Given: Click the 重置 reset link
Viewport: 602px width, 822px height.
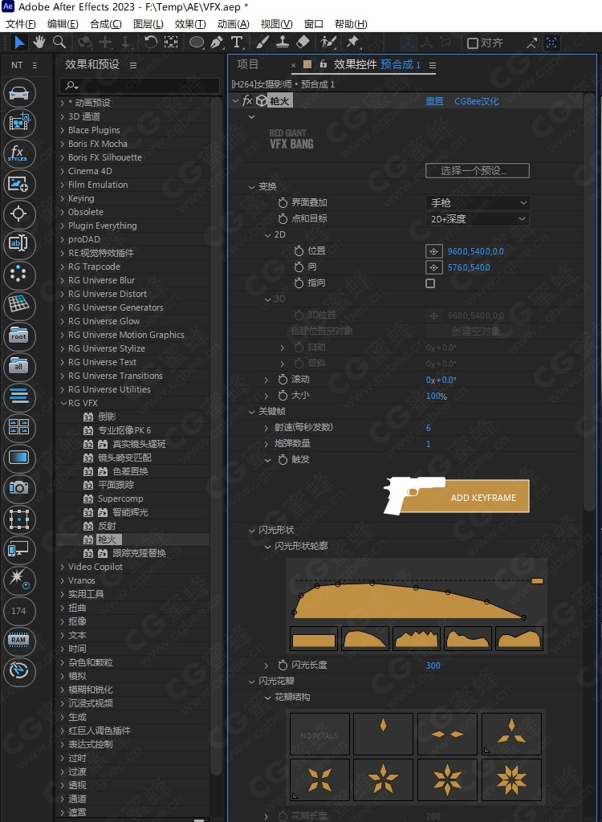Looking at the screenshot, I should [x=434, y=101].
